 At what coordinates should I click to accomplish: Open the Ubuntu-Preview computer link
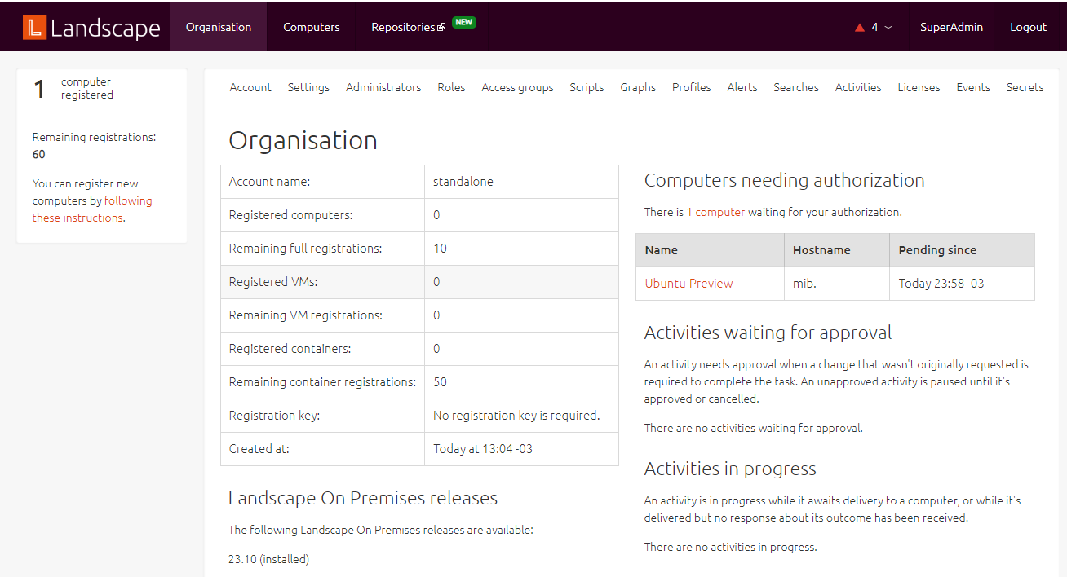point(688,284)
